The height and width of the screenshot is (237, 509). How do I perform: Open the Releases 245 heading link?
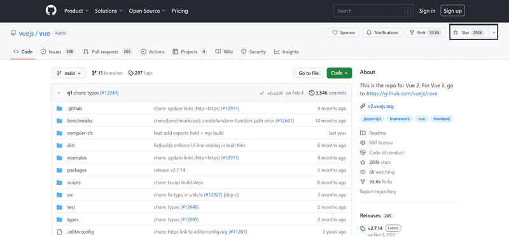click(377, 215)
